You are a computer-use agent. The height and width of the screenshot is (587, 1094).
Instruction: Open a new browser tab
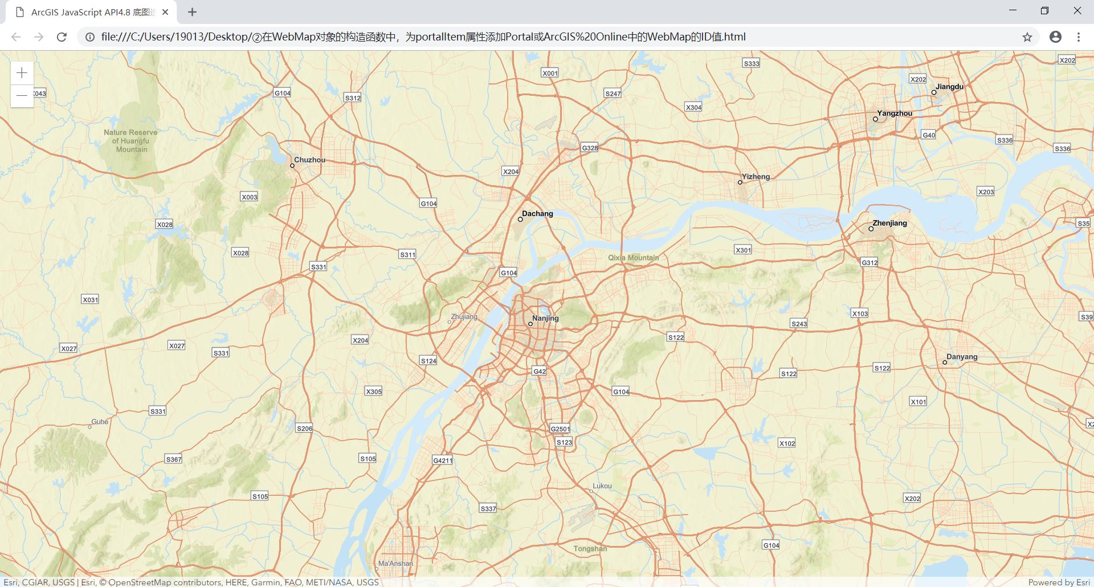coord(193,12)
